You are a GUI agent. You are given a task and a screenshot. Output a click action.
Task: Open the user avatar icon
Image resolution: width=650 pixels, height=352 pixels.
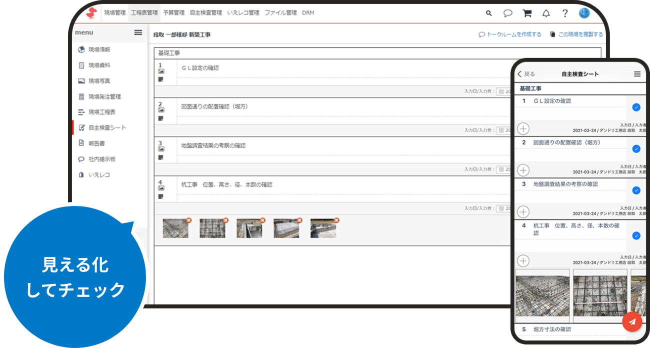[584, 13]
